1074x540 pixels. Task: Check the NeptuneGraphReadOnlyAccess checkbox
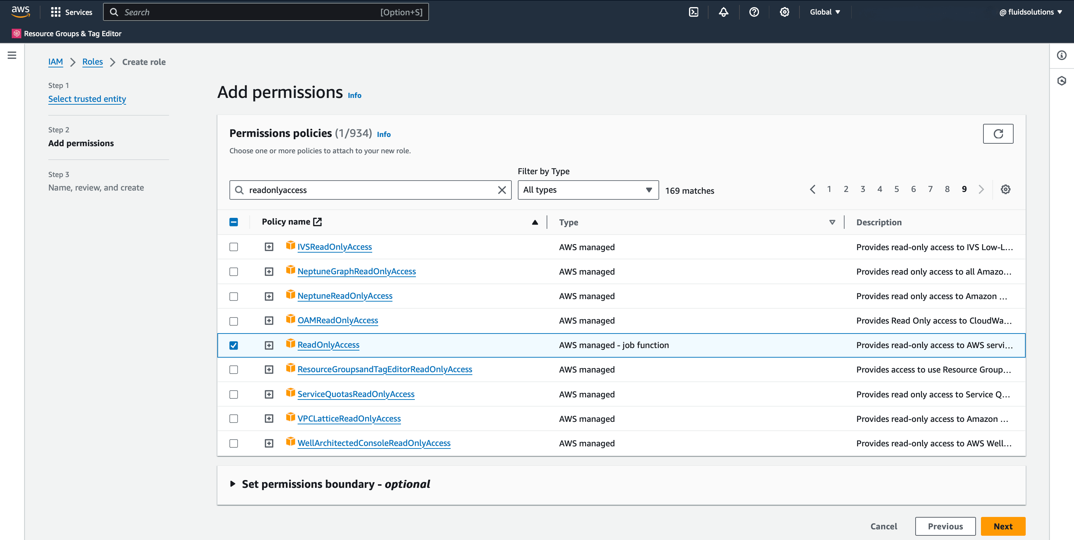coord(233,271)
